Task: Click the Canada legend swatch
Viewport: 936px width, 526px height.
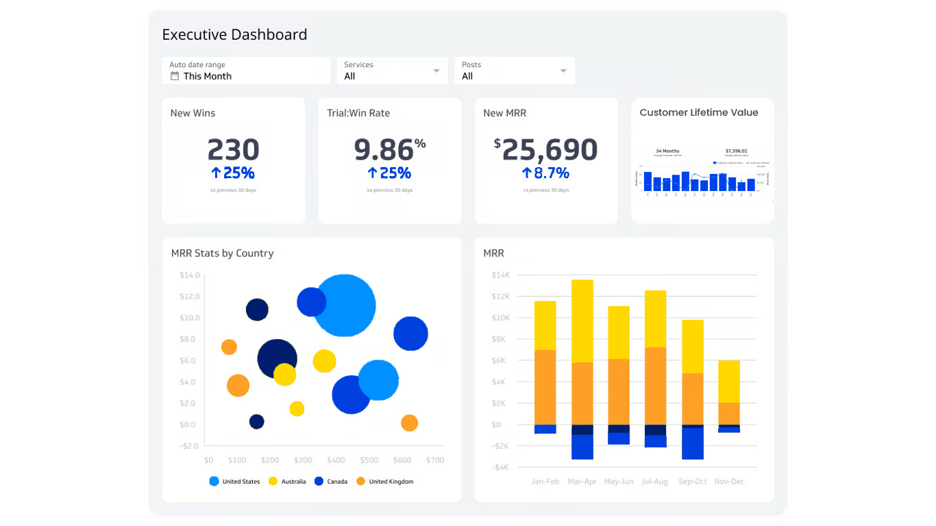Action: [319, 481]
